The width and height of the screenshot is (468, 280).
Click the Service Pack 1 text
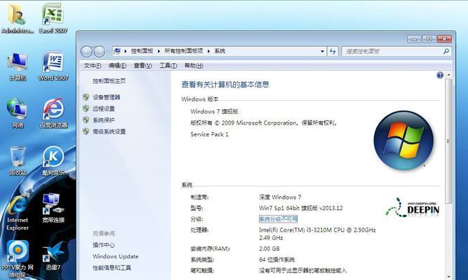[x=209, y=134]
